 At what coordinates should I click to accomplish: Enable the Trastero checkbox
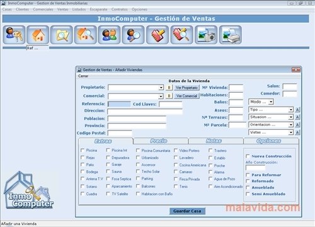click(210, 150)
